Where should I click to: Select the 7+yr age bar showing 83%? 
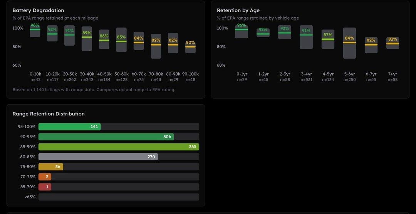(393, 43)
